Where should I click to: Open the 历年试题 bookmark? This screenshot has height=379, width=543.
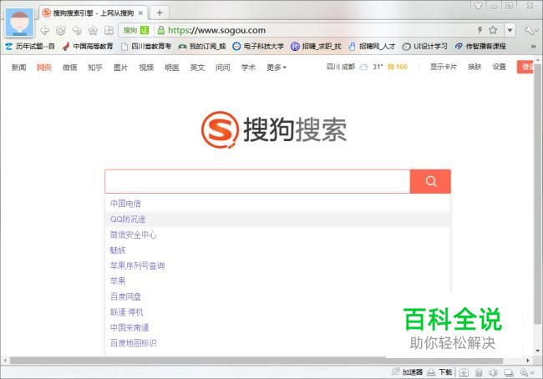30,46
